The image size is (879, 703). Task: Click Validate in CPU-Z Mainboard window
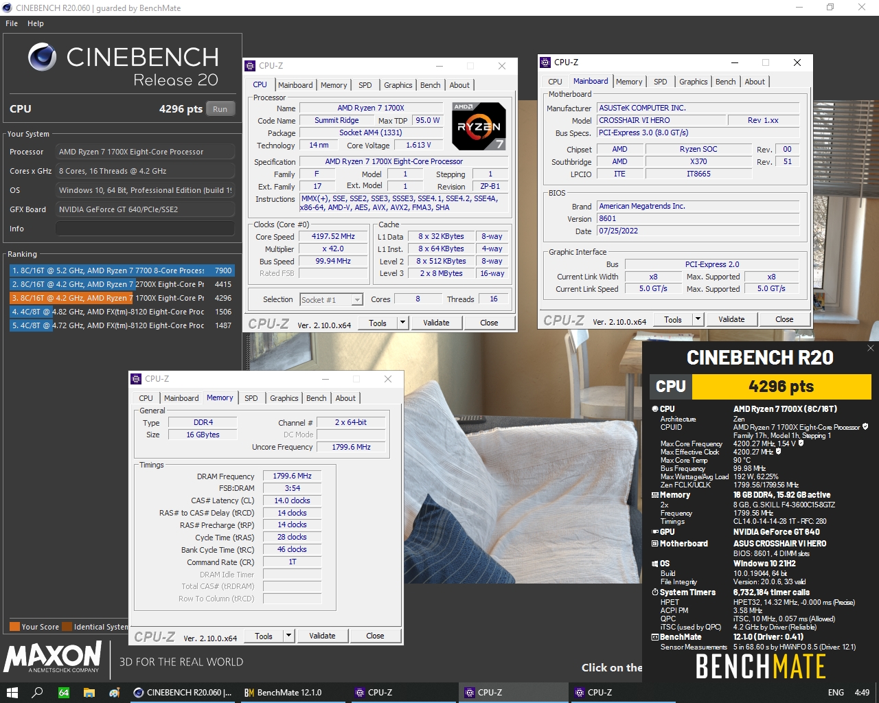pyautogui.click(x=731, y=319)
